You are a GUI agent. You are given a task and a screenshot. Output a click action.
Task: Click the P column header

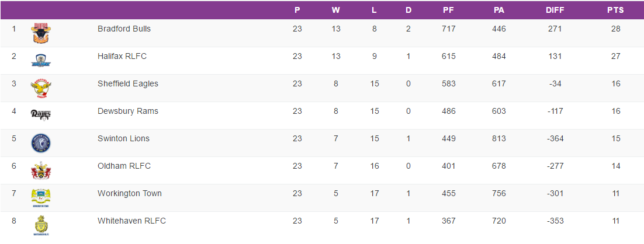pos(297,10)
